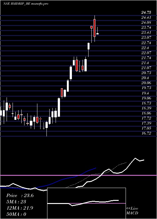Click the 18.06 price axis label
157x219 pixels.
146,113
